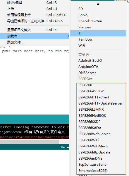Select Adafruit BusIO library

point(98,61)
